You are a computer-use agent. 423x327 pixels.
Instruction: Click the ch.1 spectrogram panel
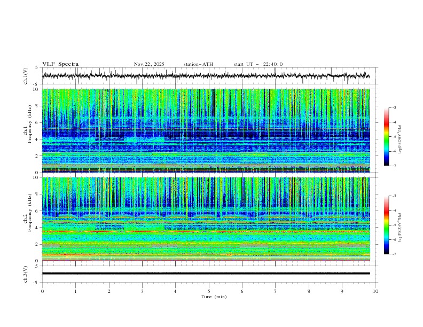pos(206,130)
